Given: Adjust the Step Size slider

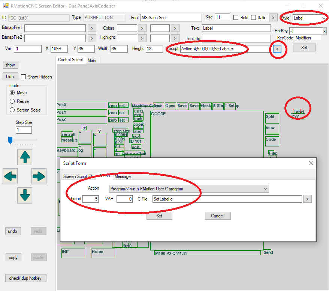Looking at the screenshot, I should pyautogui.click(x=10, y=140).
